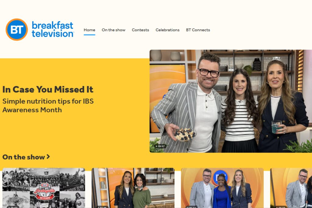Click the blue drink glass in the hero image
The height and width of the screenshot is (208, 312).
pos(277,126)
